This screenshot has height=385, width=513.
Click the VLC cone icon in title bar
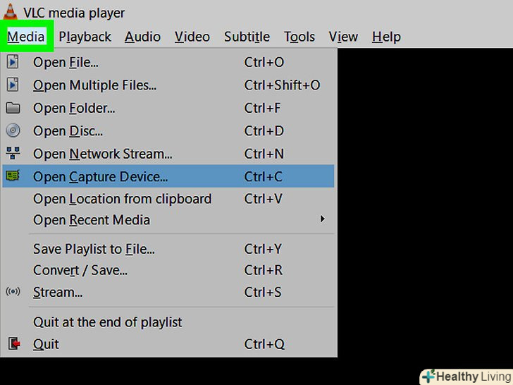click(10, 11)
